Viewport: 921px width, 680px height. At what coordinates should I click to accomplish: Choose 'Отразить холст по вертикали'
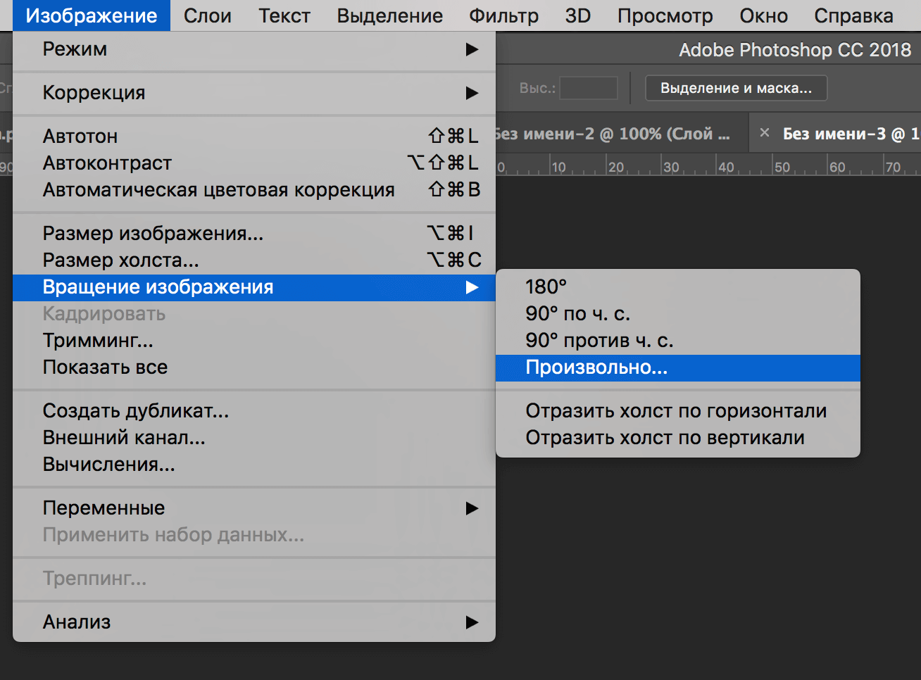coord(664,438)
